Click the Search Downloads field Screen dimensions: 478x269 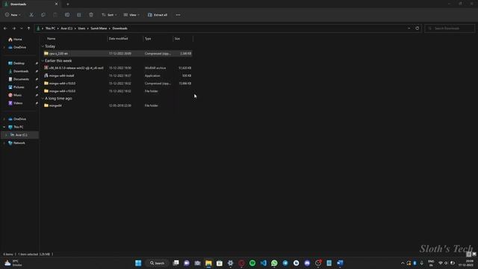point(450,28)
